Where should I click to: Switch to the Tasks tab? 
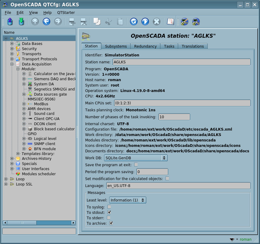click(x=169, y=46)
